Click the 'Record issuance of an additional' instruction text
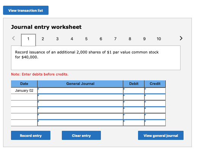 (87, 55)
